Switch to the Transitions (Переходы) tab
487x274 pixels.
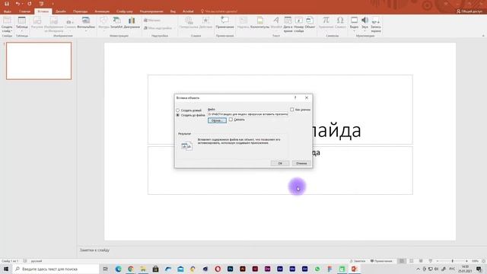80,11
